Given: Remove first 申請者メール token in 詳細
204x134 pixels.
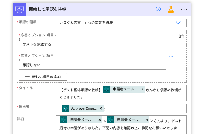Looking at the screenshot, I should (100, 120).
